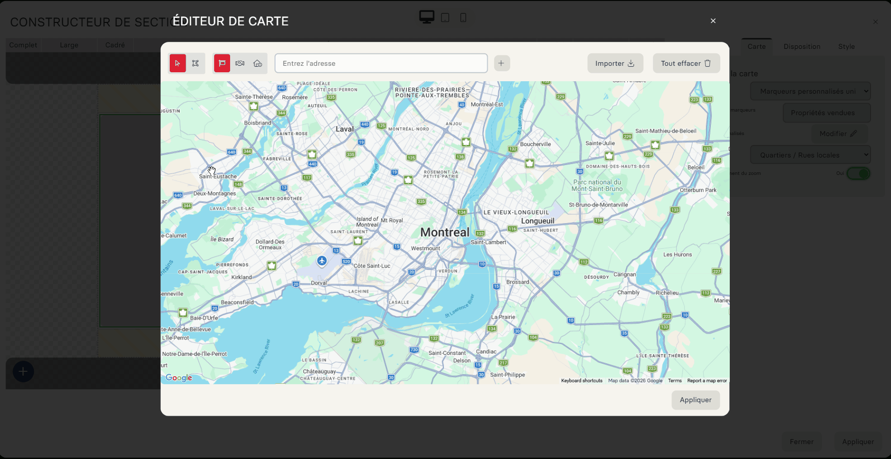Click the Importer button
This screenshot has width=891, height=459.
(x=615, y=63)
